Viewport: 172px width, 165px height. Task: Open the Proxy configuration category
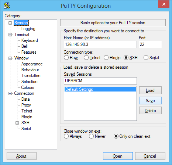click(x=26, y=105)
